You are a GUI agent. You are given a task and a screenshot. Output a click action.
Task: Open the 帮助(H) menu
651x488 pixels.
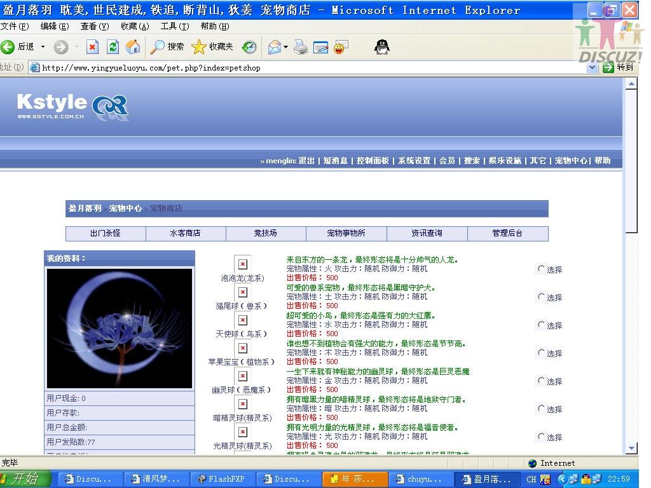tap(215, 26)
